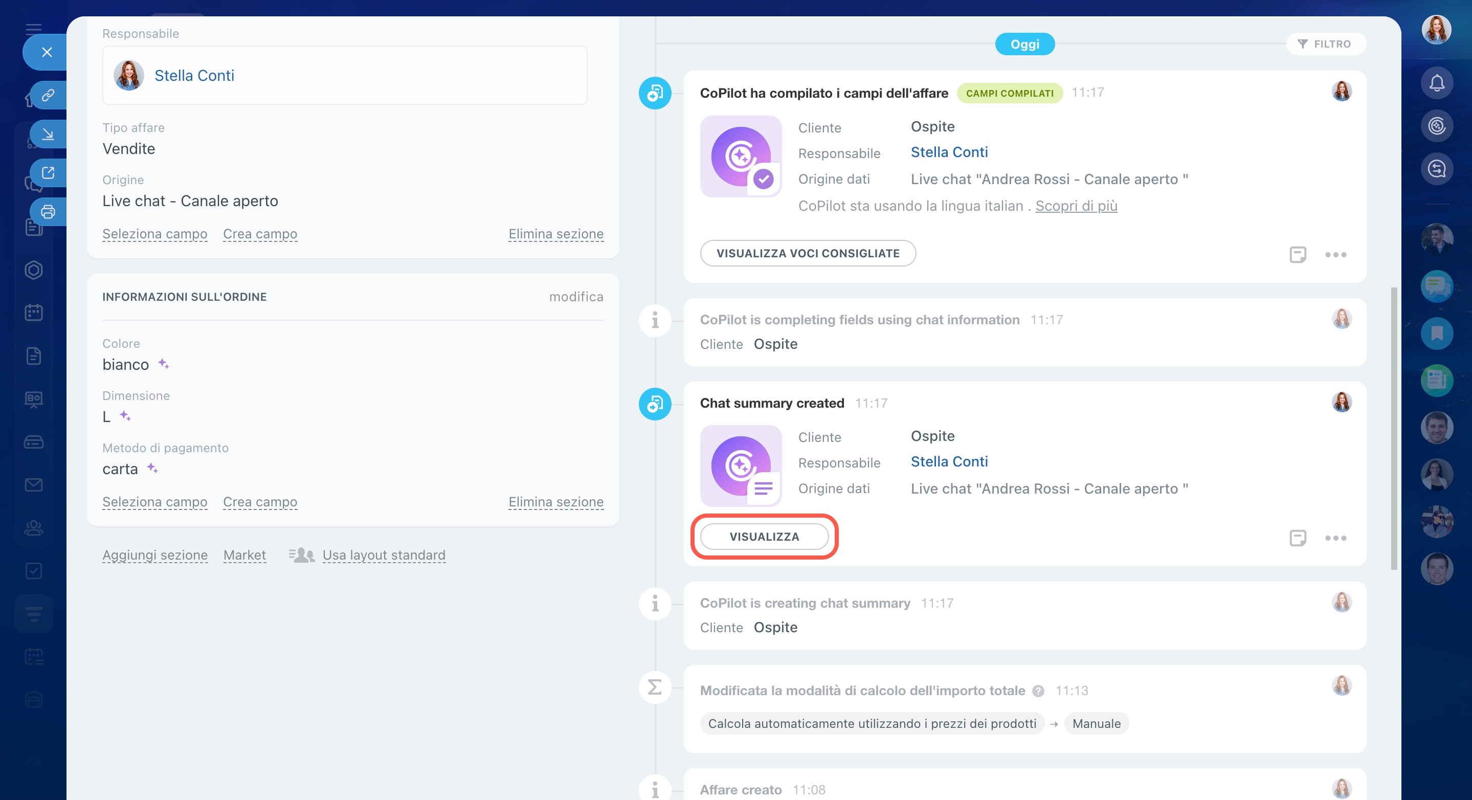Follow the Scopri di più link
Image resolution: width=1472 pixels, height=800 pixels.
(1076, 206)
